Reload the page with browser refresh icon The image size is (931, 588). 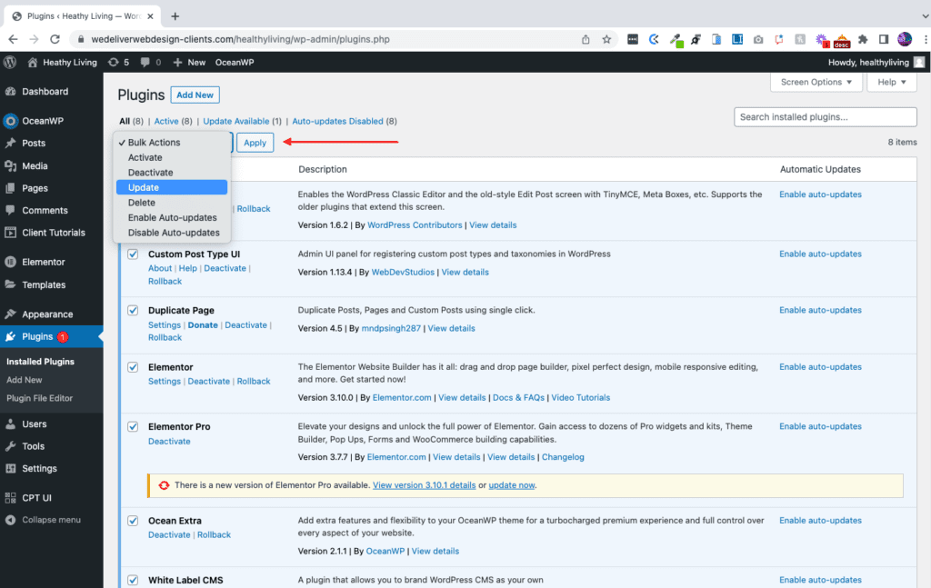55,39
